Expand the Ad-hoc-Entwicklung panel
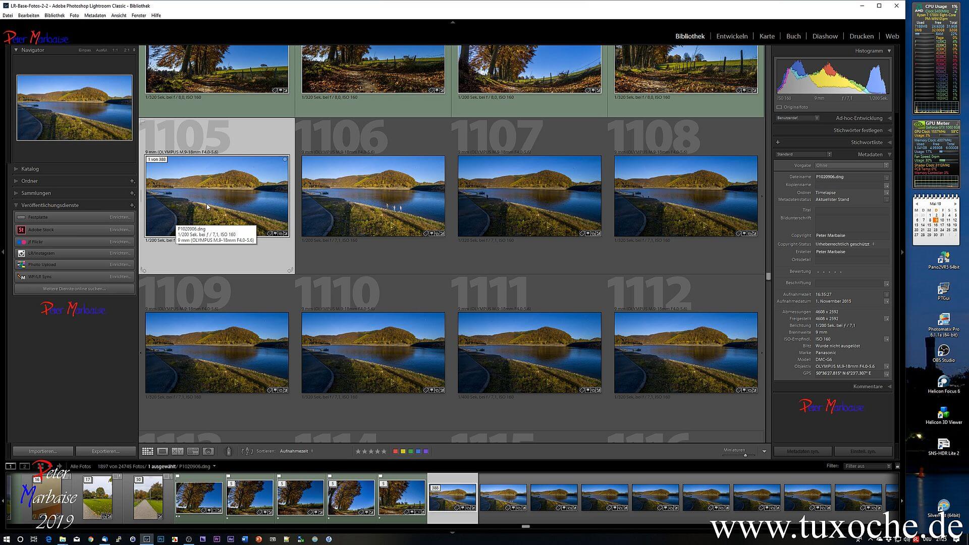Screen dimensions: 969x545 coord(889,118)
